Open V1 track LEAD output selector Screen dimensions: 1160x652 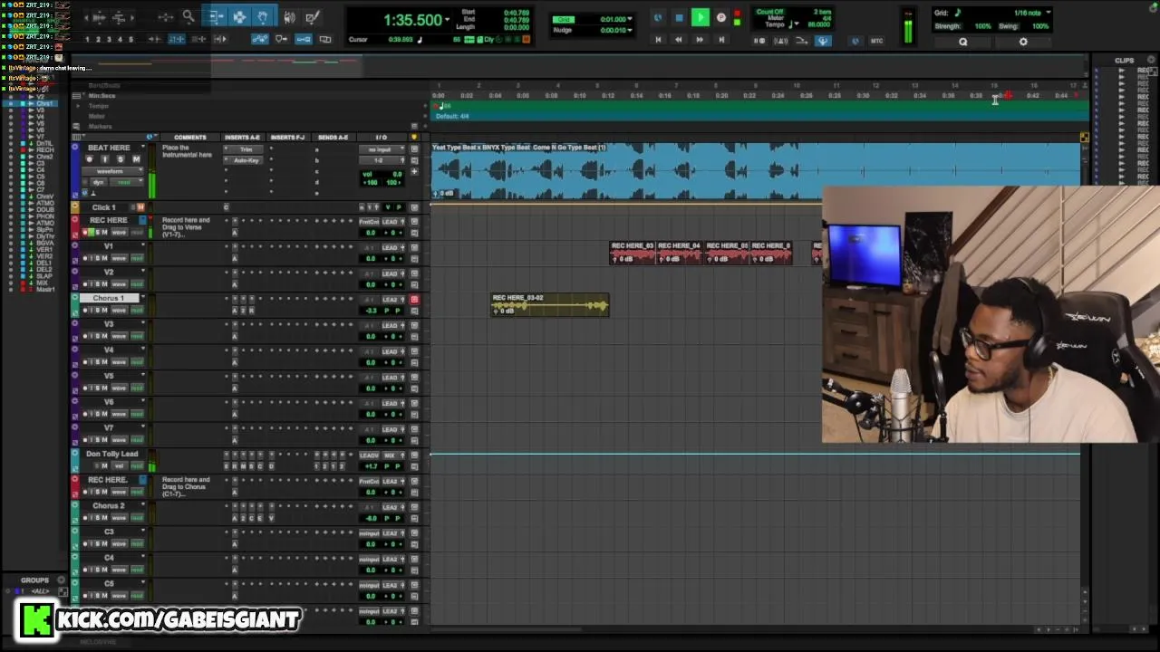pyautogui.click(x=391, y=248)
